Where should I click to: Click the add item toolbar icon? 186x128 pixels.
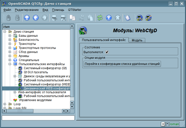point(55,18)
